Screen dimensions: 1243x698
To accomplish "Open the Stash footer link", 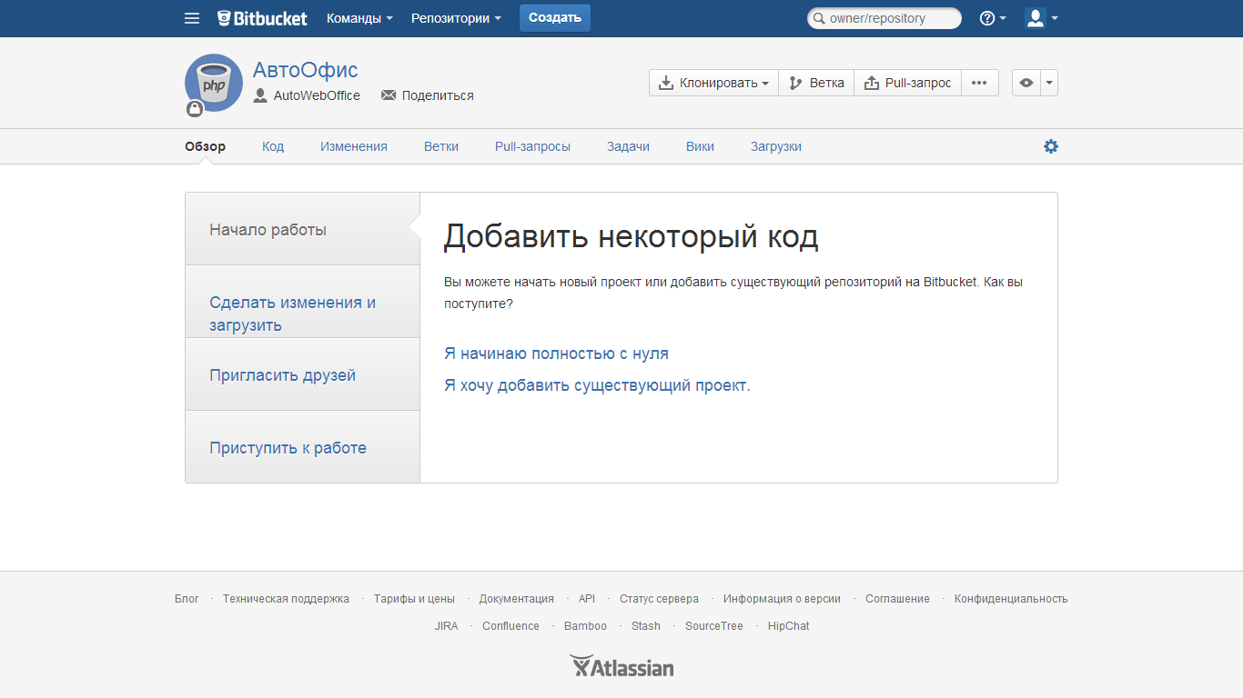I will point(646,626).
